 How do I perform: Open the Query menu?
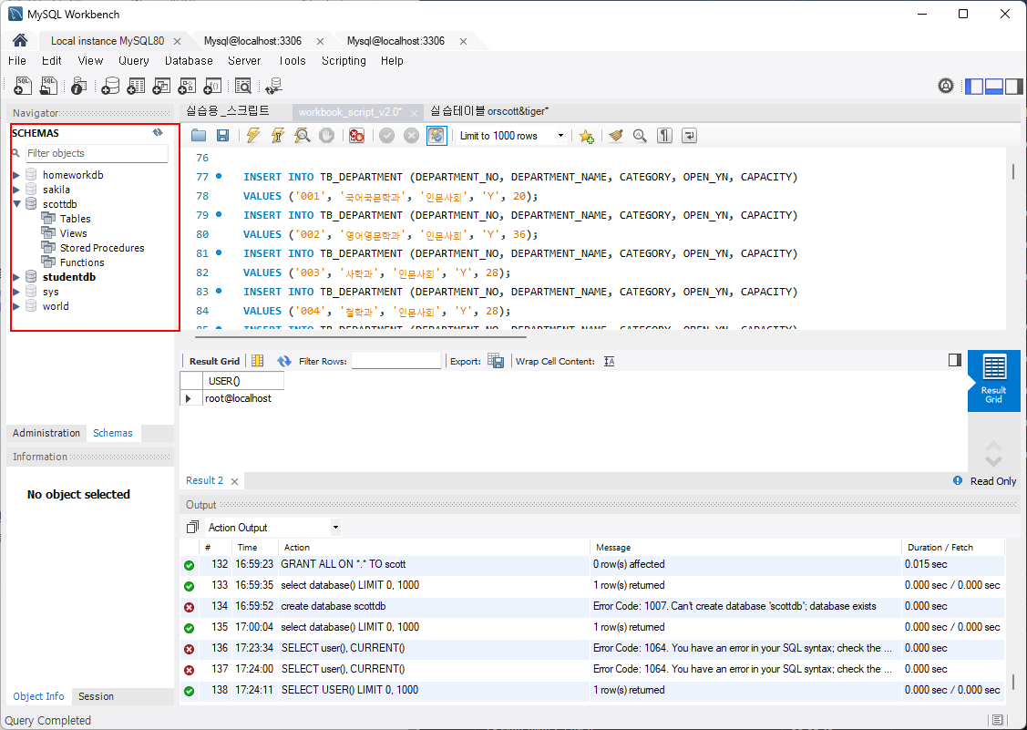tap(134, 61)
